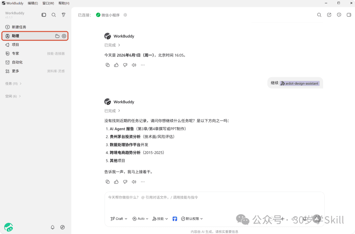
Task: Open the Craft mode dropdown
Action: tap(119, 219)
